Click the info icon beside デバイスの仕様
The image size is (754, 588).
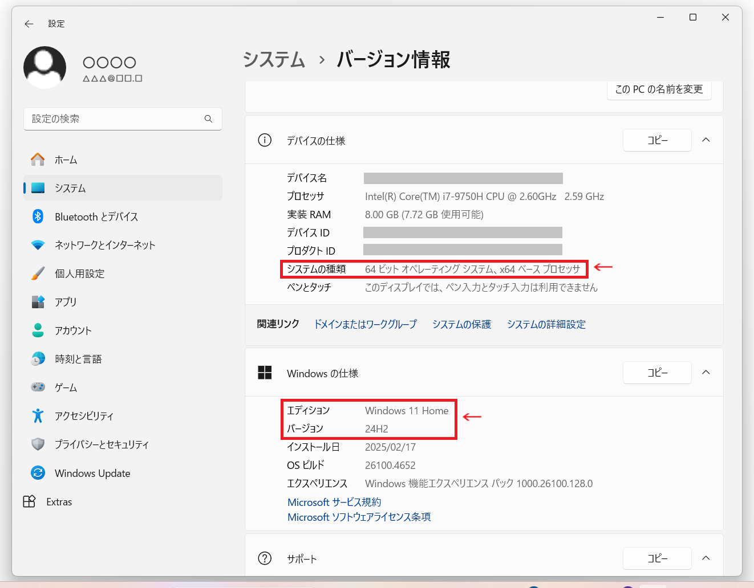[x=265, y=140]
